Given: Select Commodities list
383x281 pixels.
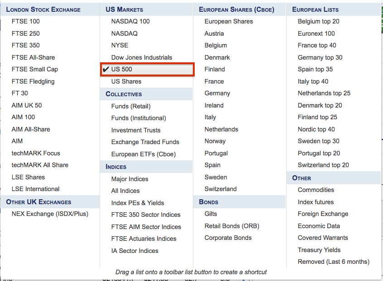Looking at the screenshot, I should [316, 190].
